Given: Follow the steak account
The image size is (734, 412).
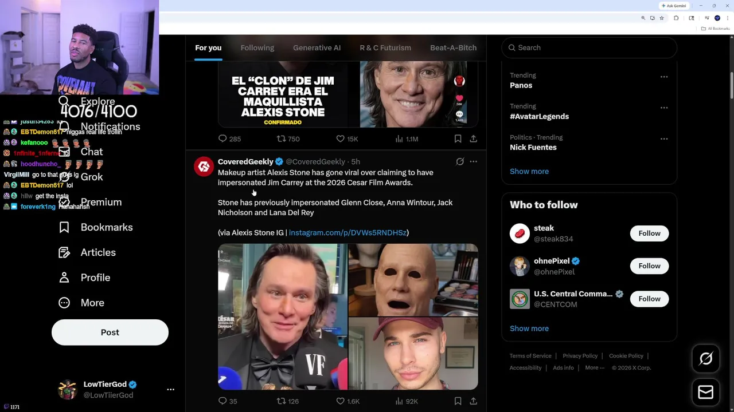Looking at the screenshot, I should click(x=649, y=233).
